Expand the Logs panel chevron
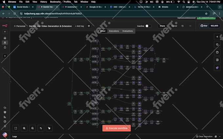 click(x=220, y=137)
